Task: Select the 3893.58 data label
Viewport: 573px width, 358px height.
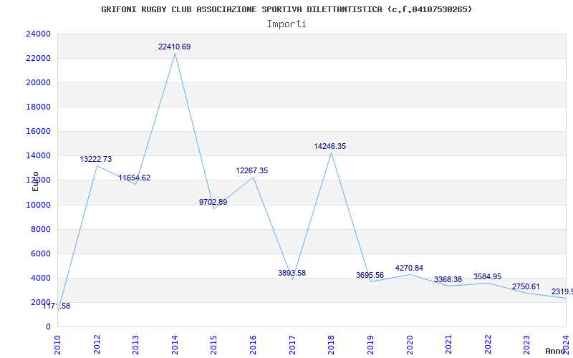Action: click(x=292, y=273)
